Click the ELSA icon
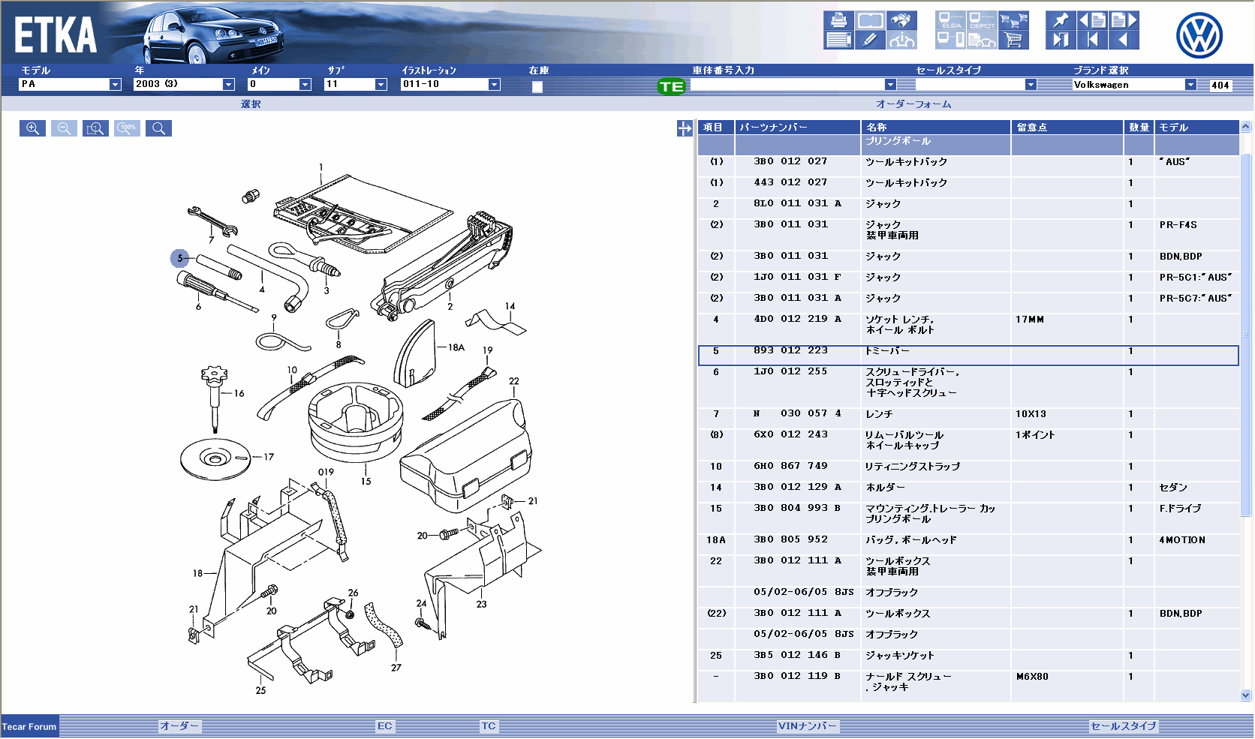1255x739 pixels. pos(950,20)
